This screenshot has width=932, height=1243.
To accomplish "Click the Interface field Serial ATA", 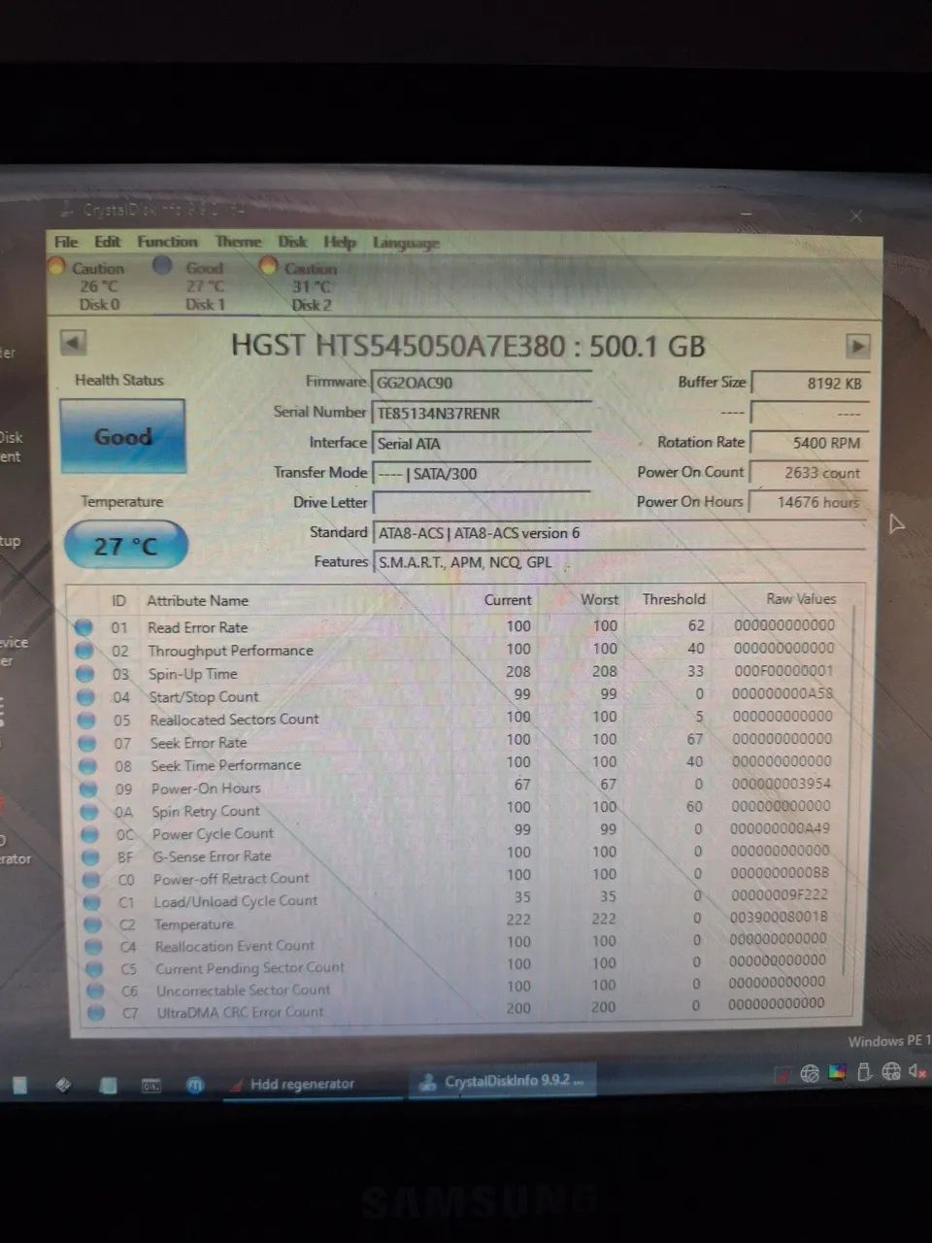I will click(482, 443).
